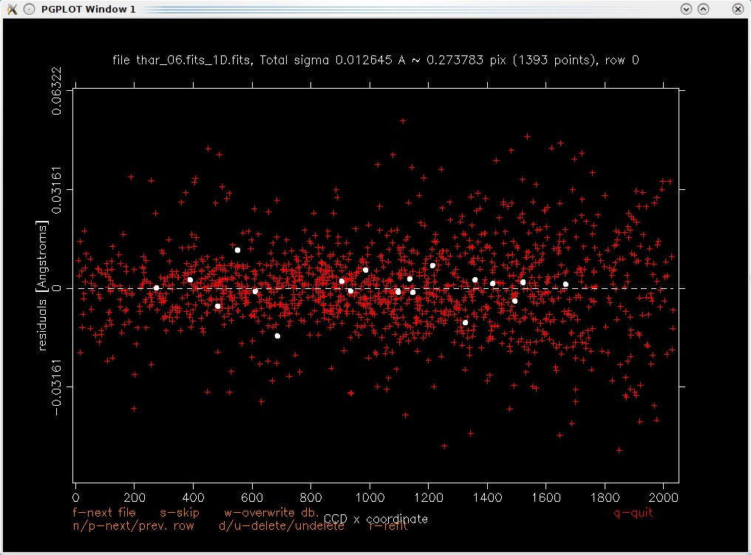The height and width of the screenshot is (555, 751).
Task: Click the 'w-overwrite db.' command label
Action: click(x=271, y=512)
